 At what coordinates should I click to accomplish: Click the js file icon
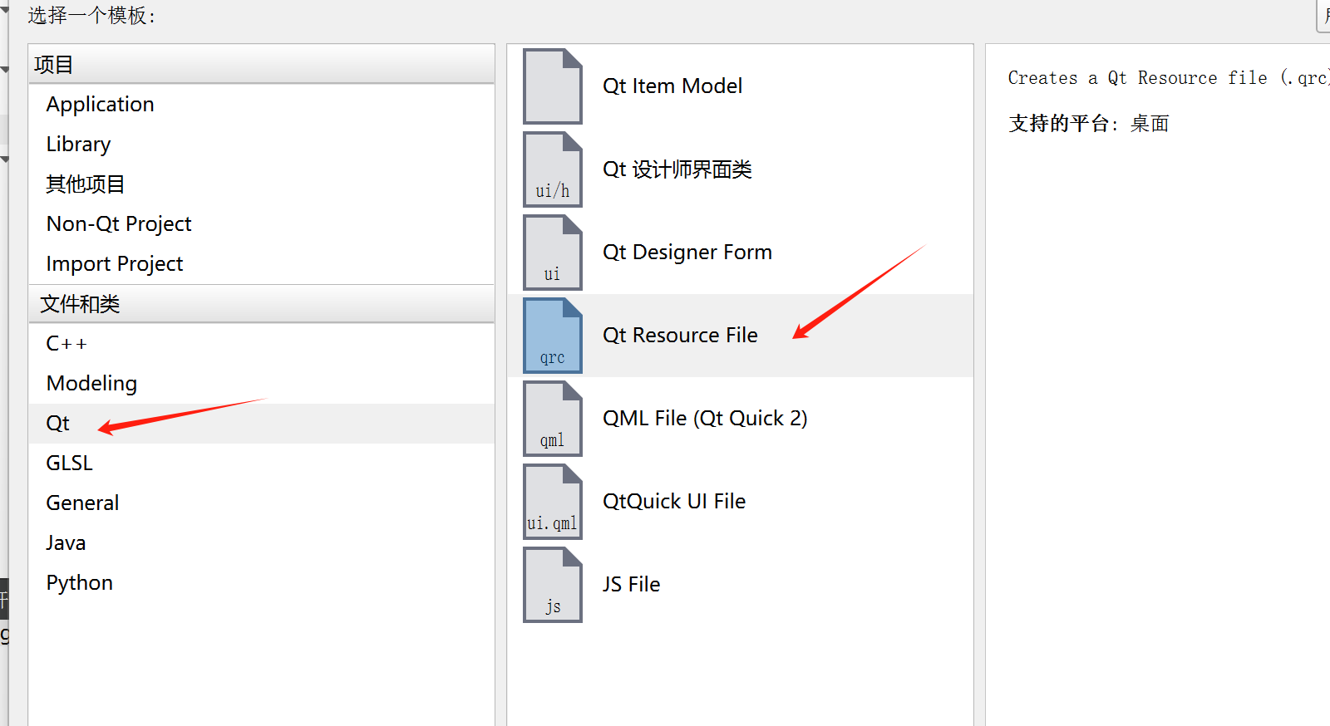point(553,585)
